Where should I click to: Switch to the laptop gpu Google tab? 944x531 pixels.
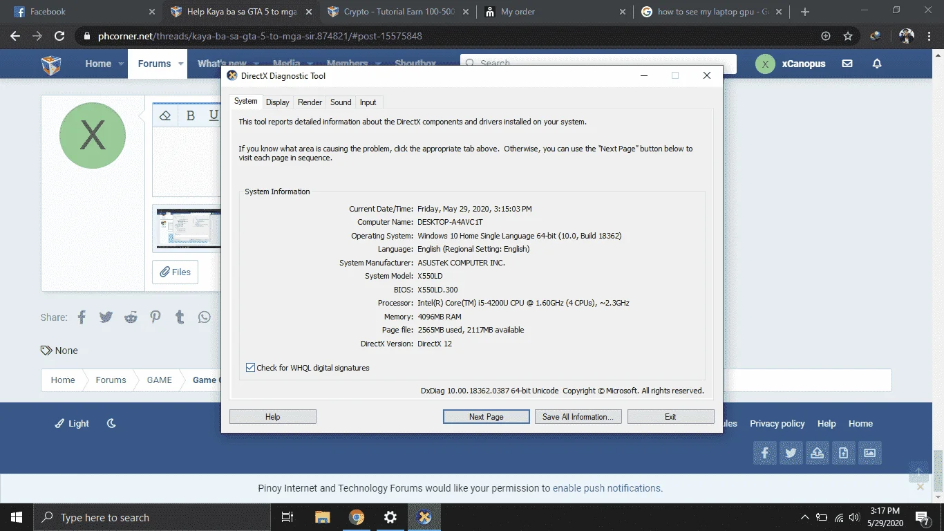[712, 12]
